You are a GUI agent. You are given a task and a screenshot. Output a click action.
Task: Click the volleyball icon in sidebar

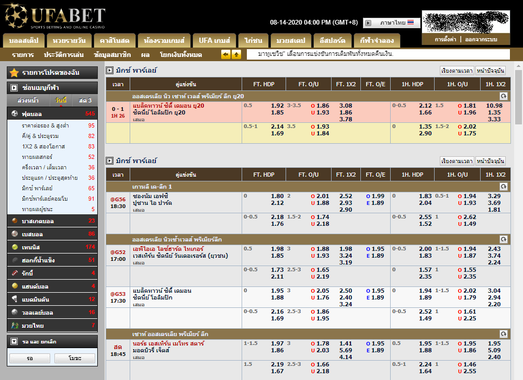15,313
